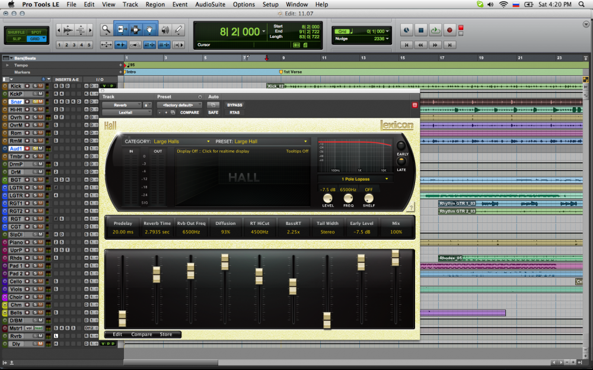Image resolution: width=593 pixels, height=370 pixels.
Task: Open the File menu
Action: coord(71,5)
